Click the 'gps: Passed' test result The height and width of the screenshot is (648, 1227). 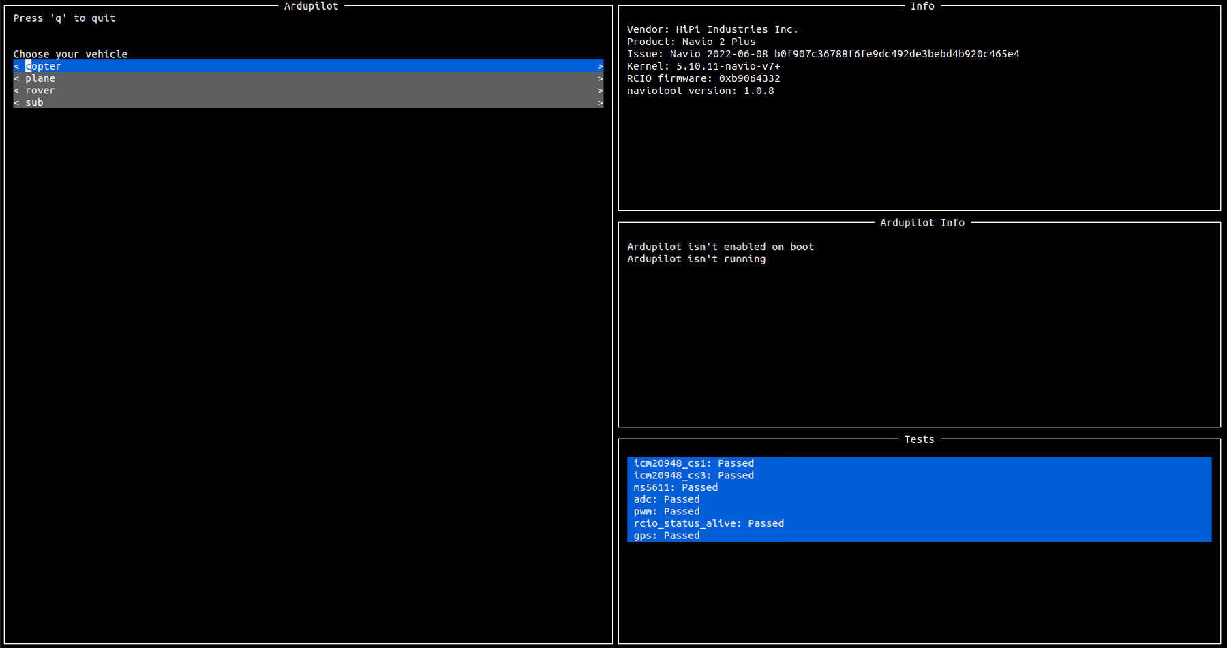[x=667, y=536]
